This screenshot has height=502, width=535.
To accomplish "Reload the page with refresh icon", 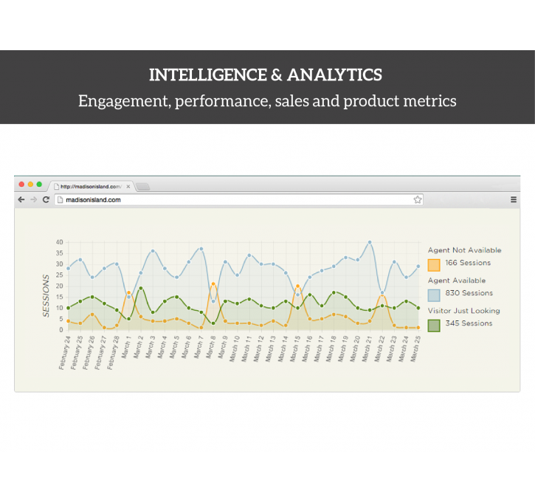I will pos(46,199).
